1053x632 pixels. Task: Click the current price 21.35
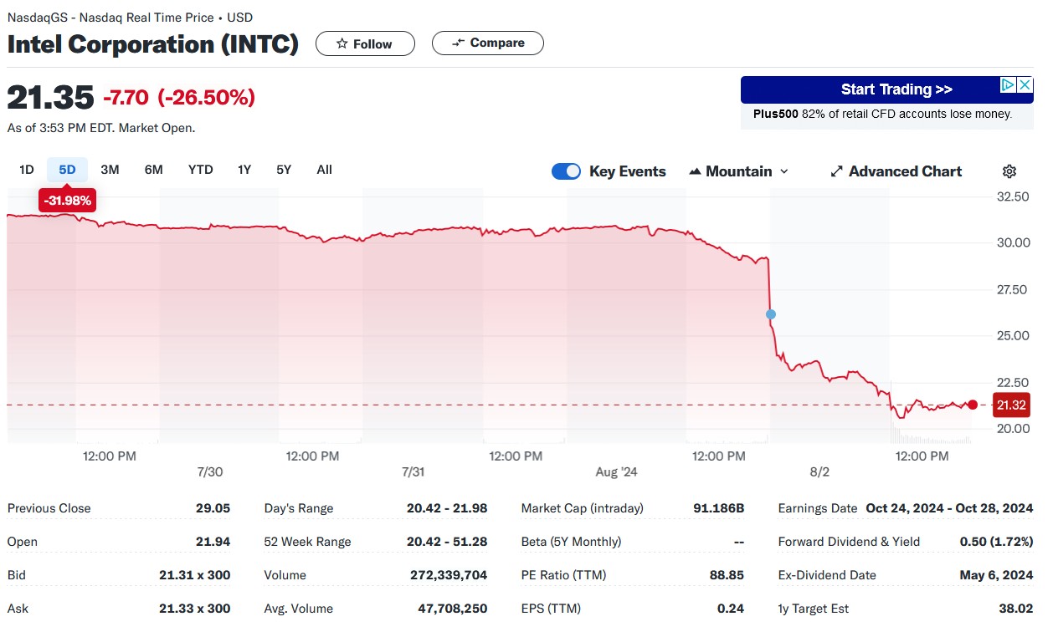tap(50, 98)
